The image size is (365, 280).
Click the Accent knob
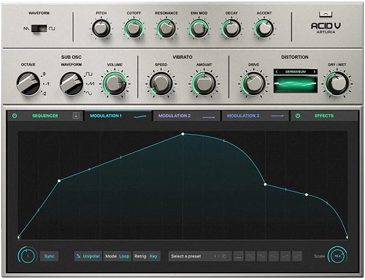(x=264, y=28)
